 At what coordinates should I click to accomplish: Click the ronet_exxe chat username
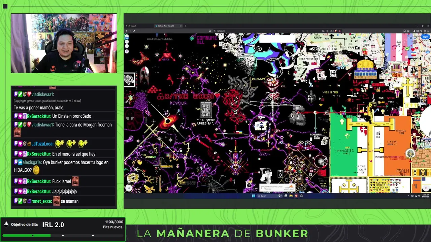coord(42,201)
